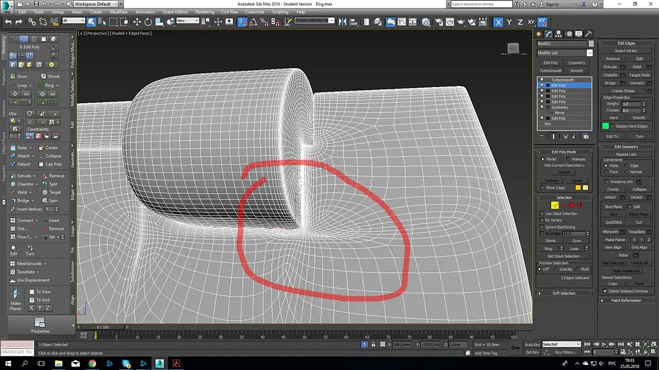The width and height of the screenshot is (659, 370).
Task: Expand the Workspace Default dropdown
Action: tap(95, 4)
